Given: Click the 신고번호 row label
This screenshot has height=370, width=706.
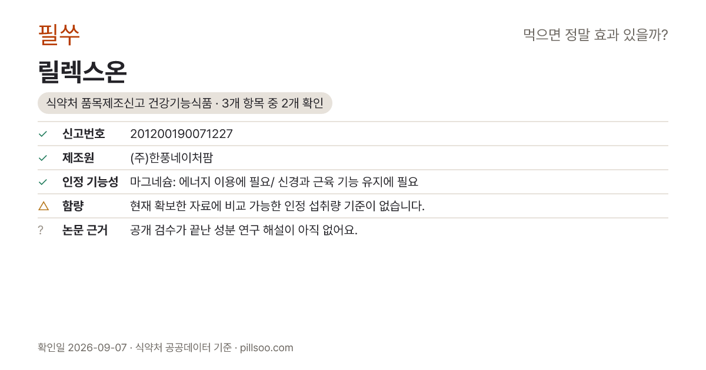Looking at the screenshot, I should tap(84, 134).
